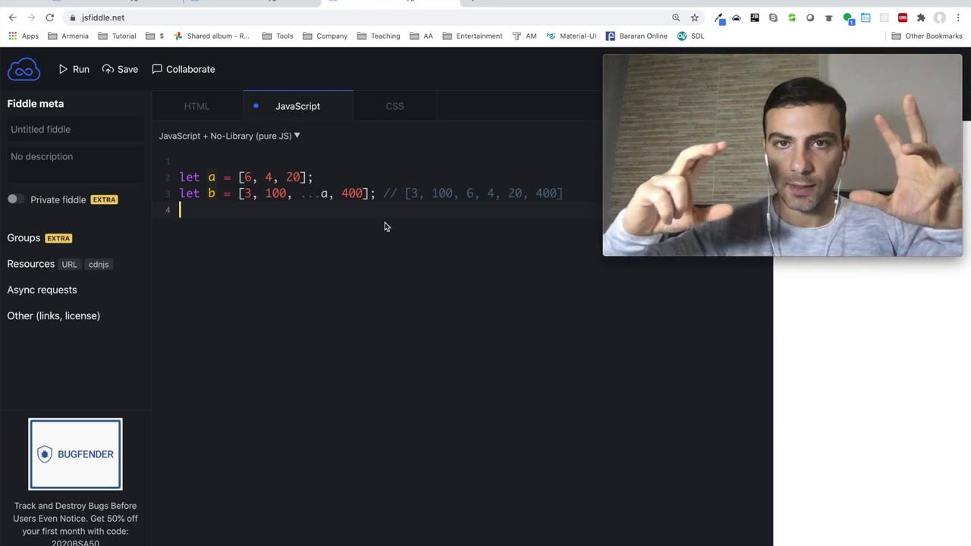
Task: Open the Teaching bookmarks folder
Action: tap(379, 36)
